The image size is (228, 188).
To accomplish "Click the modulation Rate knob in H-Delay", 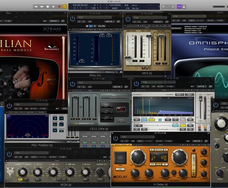I will (x=149, y=174).
